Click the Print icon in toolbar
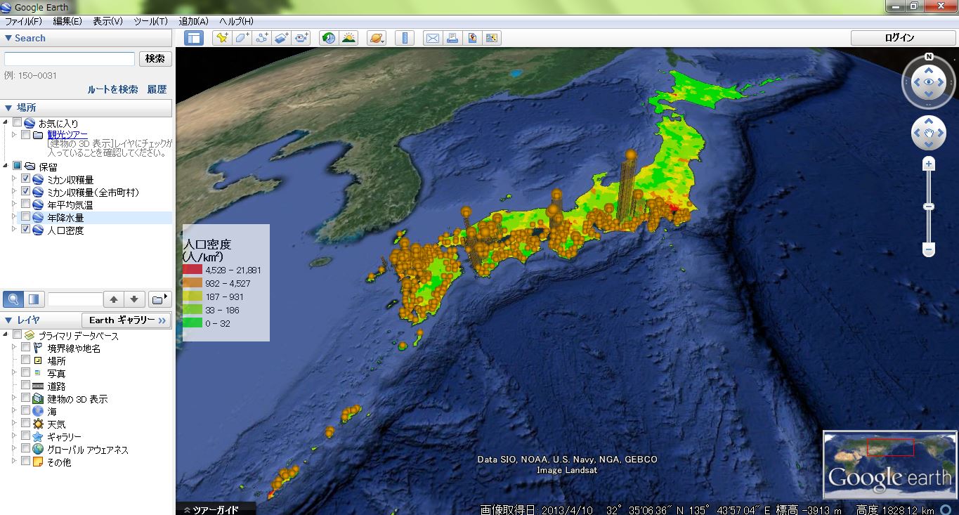 click(452, 38)
